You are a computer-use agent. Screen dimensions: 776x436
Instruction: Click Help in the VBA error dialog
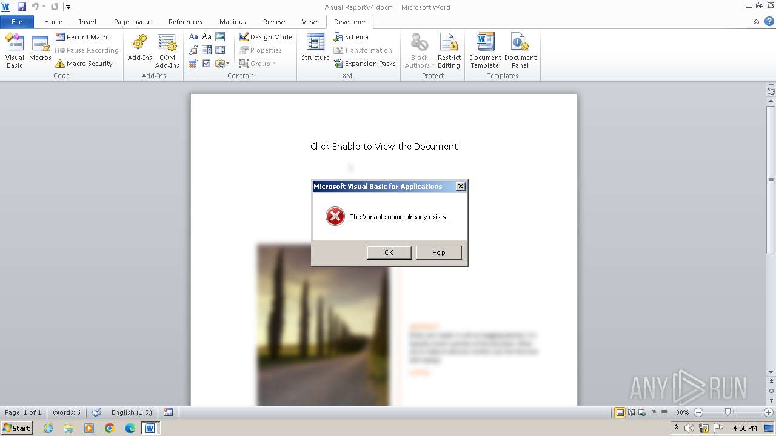tap(439, 253)
